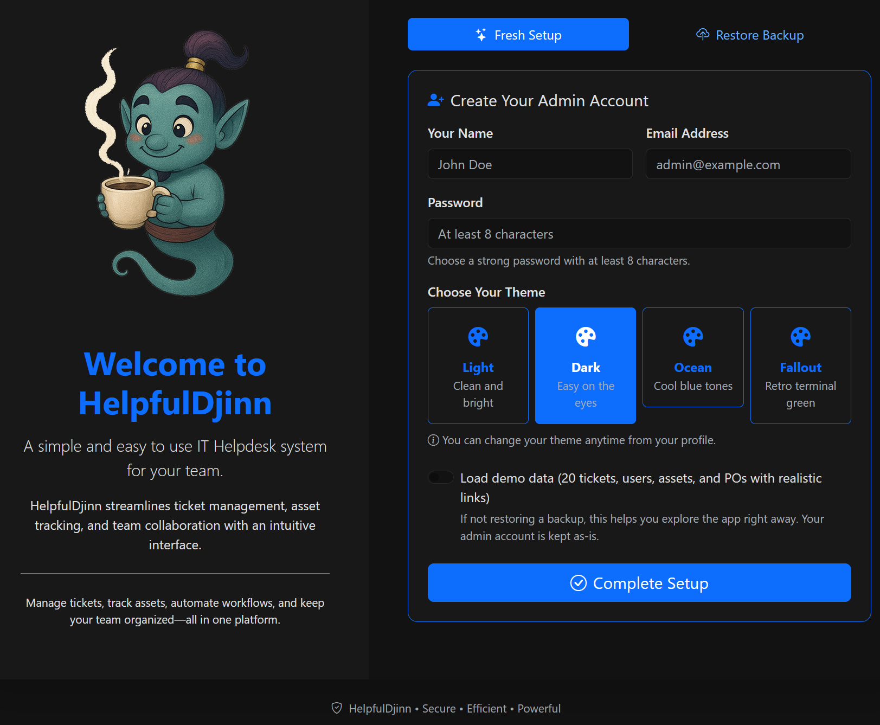
Task: Click the 'Email Address' field label
Action: click(x=687, y=133)
